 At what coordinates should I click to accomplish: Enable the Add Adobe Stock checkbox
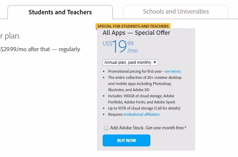pos(106,128)
